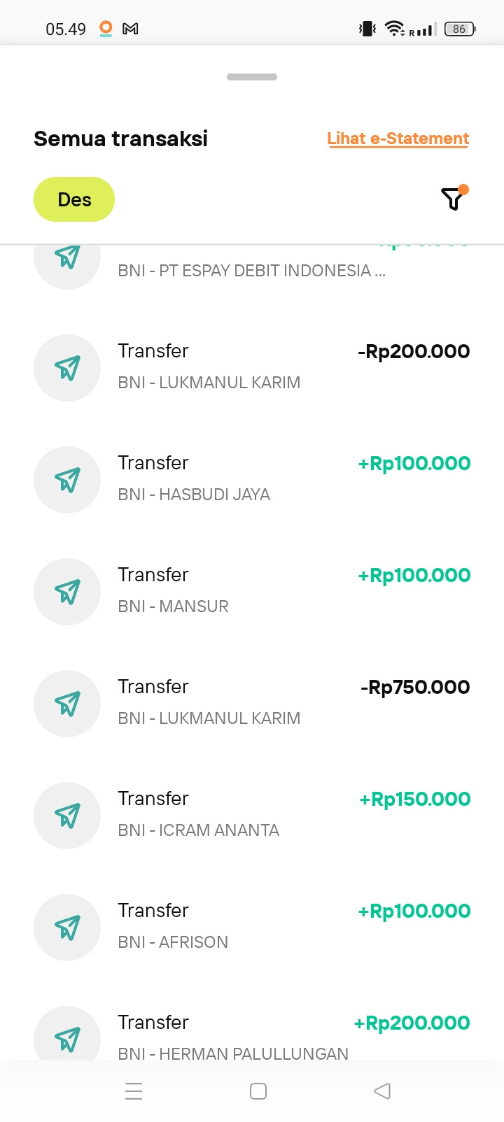The image size is (504, 1122).
Task: Open the HERMAN PALULLUNGAN transfer entry
Action: tap(252, 1037)
